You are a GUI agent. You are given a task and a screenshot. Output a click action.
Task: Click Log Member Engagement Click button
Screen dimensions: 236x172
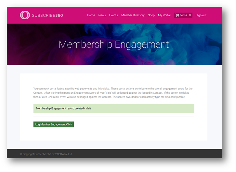[x=54, y=124]
